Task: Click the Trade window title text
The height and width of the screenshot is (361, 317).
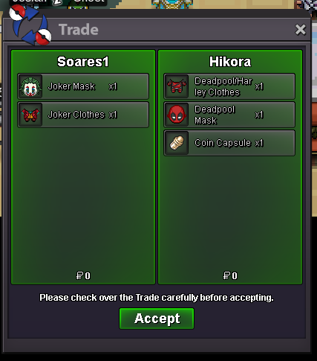Action: pyautogui.click(x=79, y=30)
